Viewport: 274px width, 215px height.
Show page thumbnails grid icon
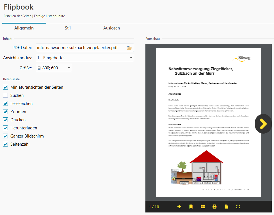203,207
